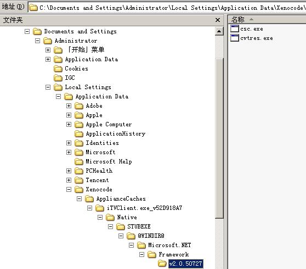Image resolution: width=306 pixels, height=269 pixels.
Task: Collapse the Local Settings node
Action: point(48,87)
